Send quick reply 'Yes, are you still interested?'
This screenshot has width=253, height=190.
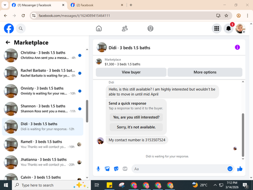coord(136,117)
